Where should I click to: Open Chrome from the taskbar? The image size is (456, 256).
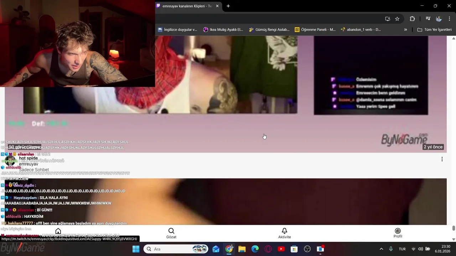229,249
